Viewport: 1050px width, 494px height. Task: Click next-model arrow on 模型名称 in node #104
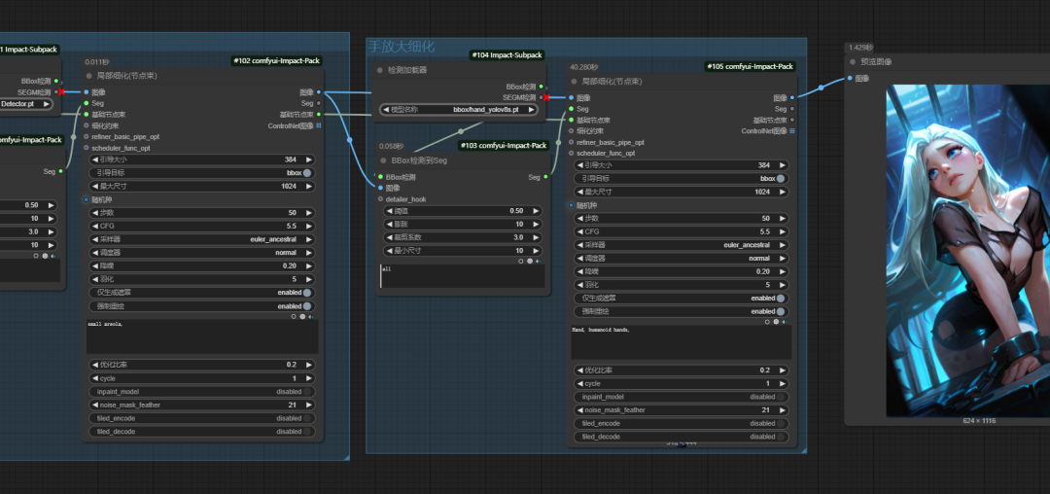531,109
